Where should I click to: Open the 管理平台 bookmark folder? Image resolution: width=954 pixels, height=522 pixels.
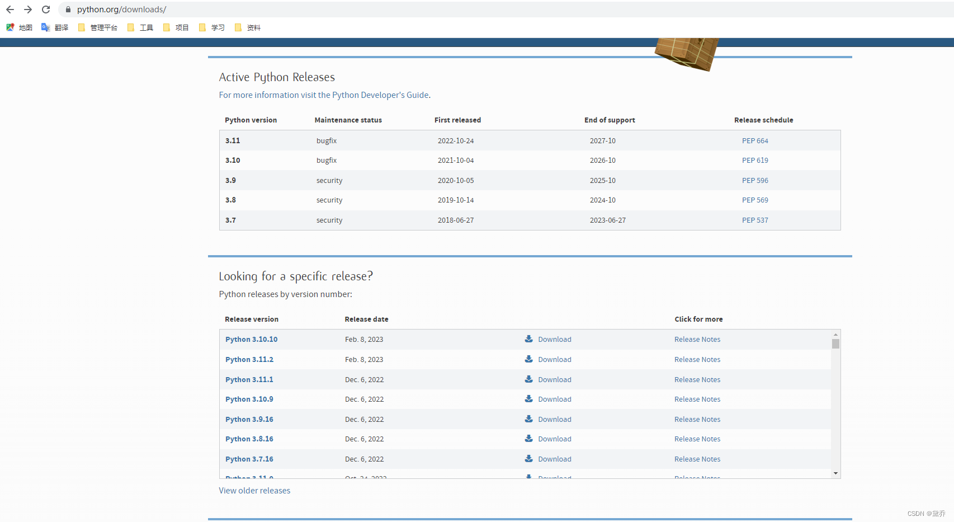coord(97,27)
